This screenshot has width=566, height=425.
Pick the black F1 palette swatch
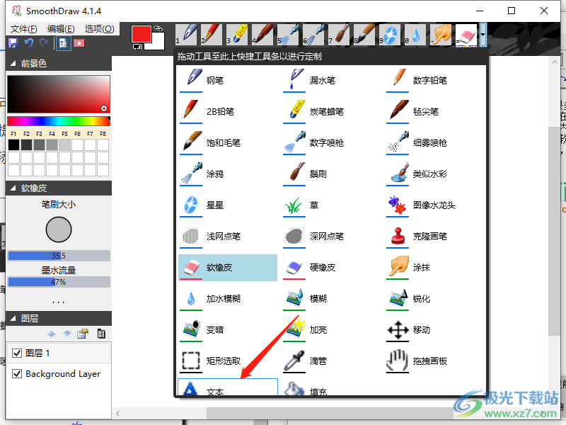tap(13, 145)
